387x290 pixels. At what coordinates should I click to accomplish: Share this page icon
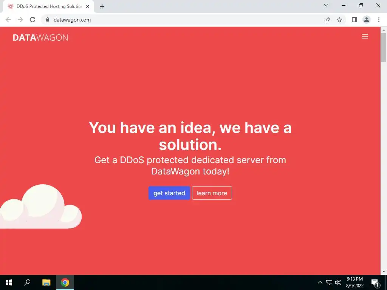327,20
